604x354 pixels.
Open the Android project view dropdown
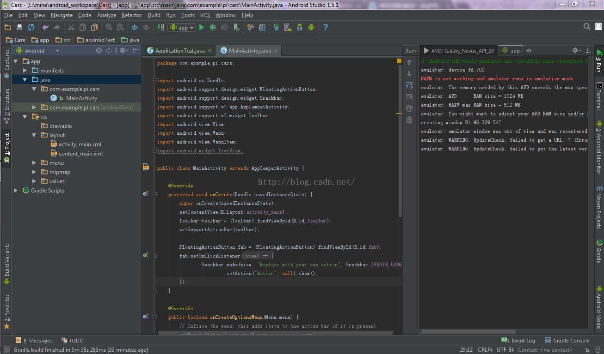[x=38, y=51]
